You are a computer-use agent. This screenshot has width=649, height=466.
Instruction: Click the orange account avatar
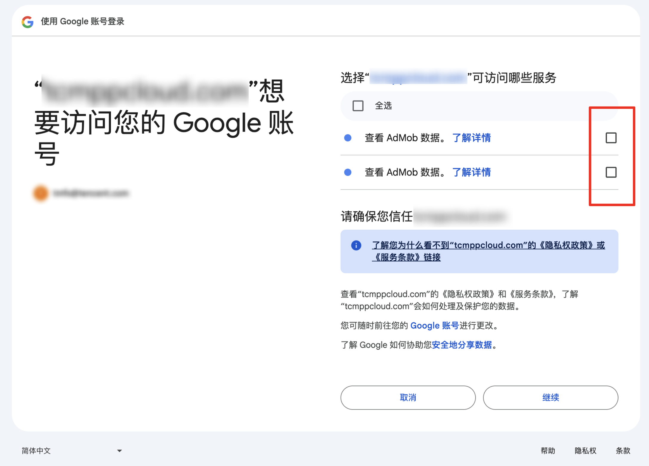coord(41,193)
